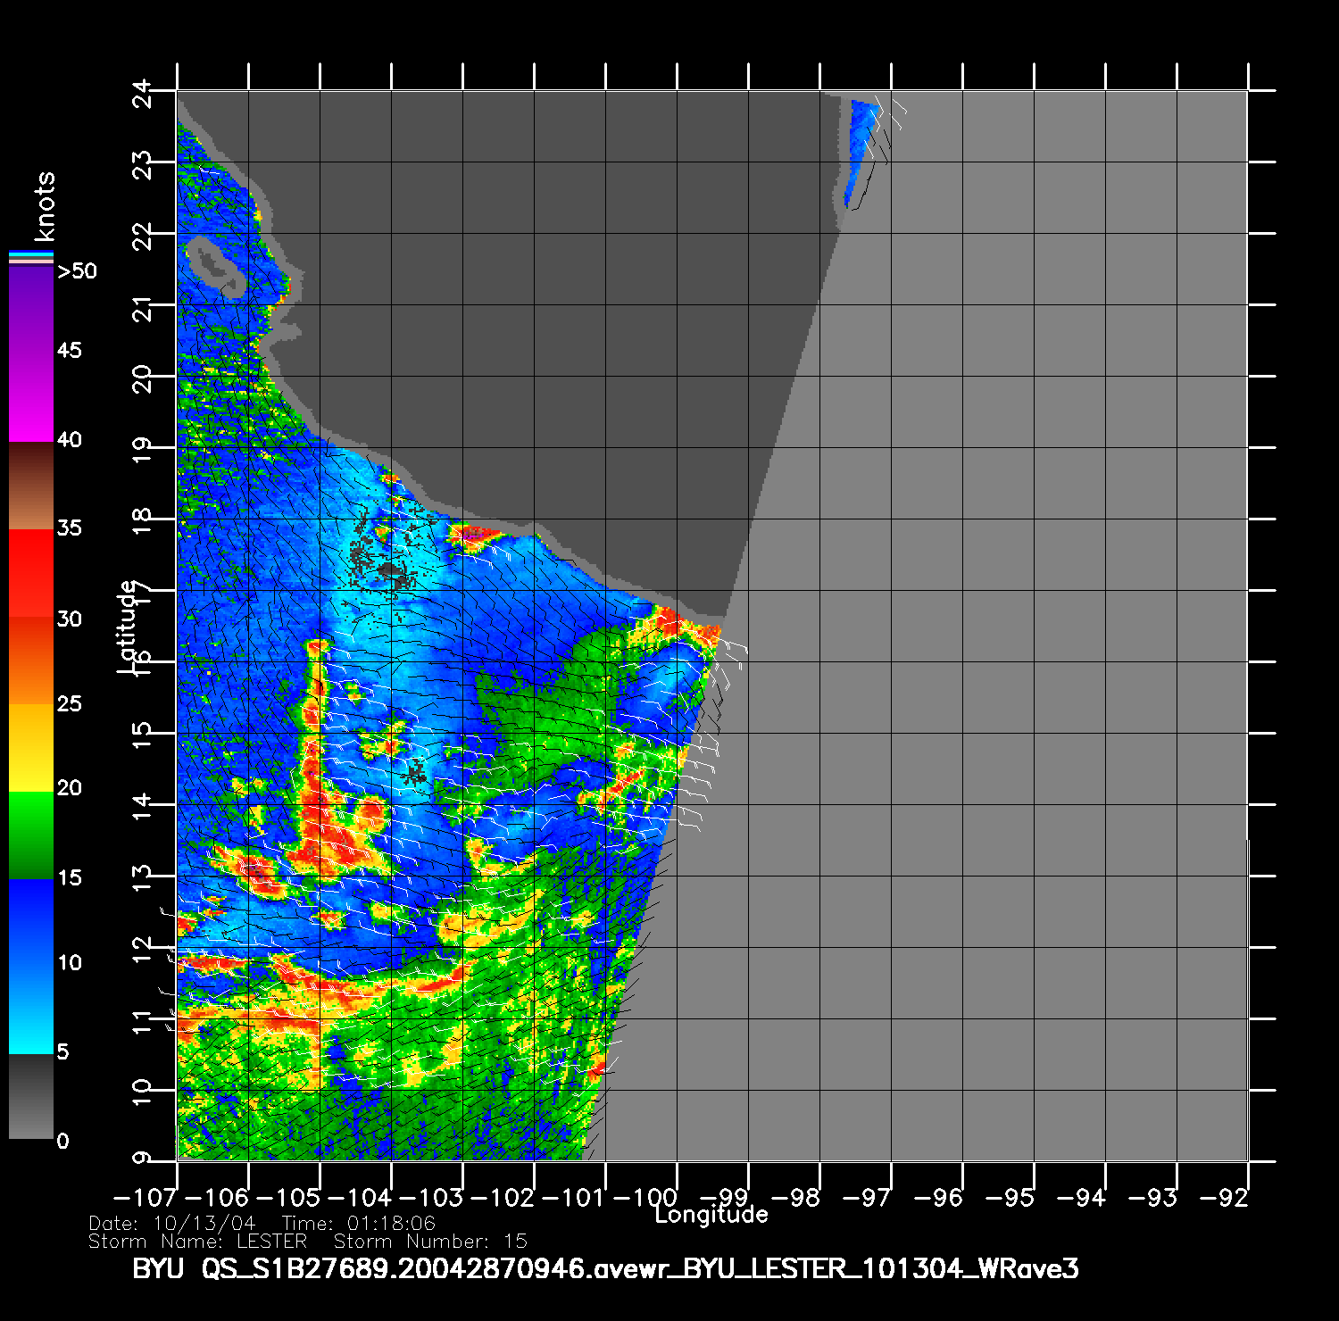Click the BYU QS_S1B27689 filename title
The image size is (1339, 1321).
[x=605, y=1268]
